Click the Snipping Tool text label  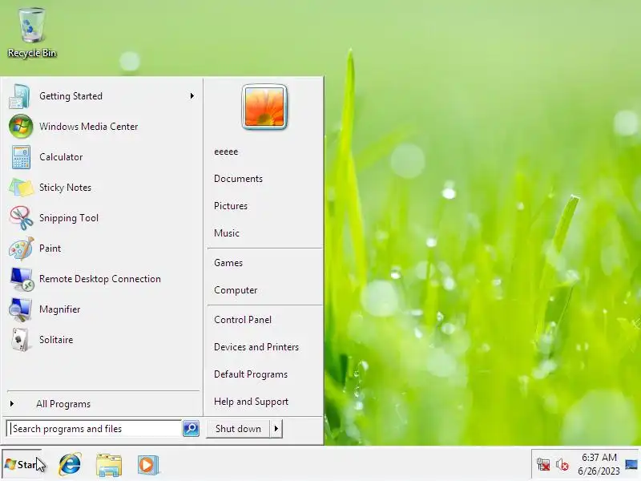point(69,217)
